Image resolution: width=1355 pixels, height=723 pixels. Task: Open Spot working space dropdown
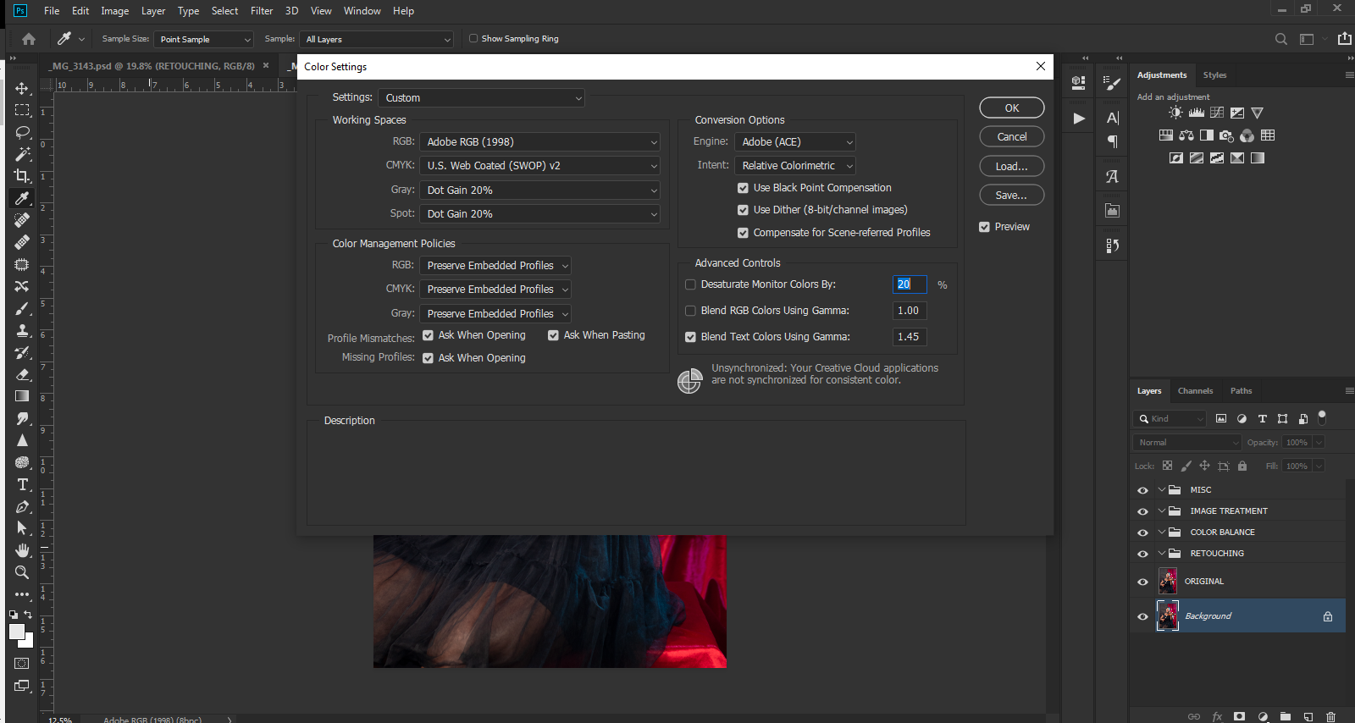pos(539,214)
